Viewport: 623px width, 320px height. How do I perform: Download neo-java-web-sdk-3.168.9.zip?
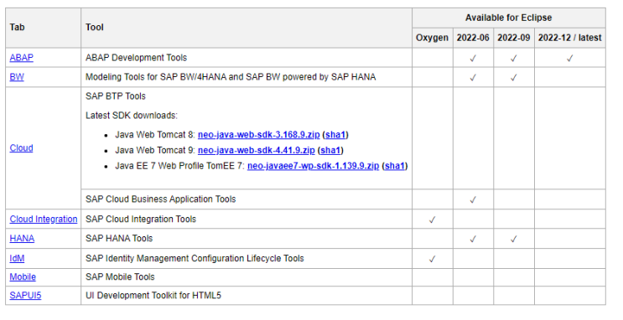pyautogui.click(x=258, y=135)
